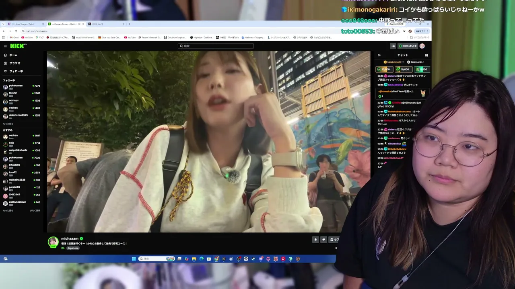Viewport: 515px width, 289px height.
Task: Open Microsoft Edge from the taskbar
Action: [201, 259]
